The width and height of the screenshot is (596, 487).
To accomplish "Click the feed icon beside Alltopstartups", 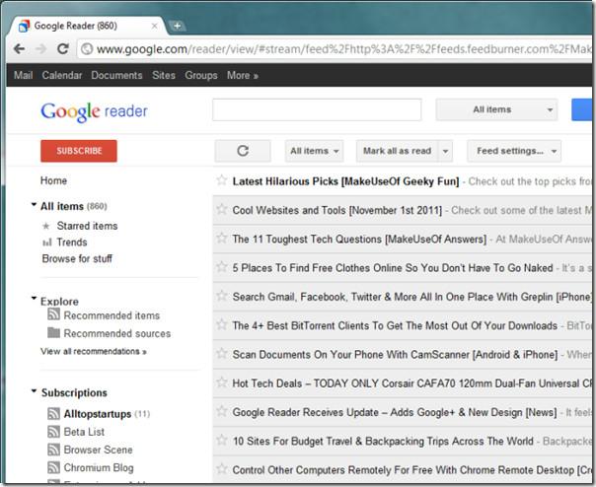I will click(x=53, y=414).
